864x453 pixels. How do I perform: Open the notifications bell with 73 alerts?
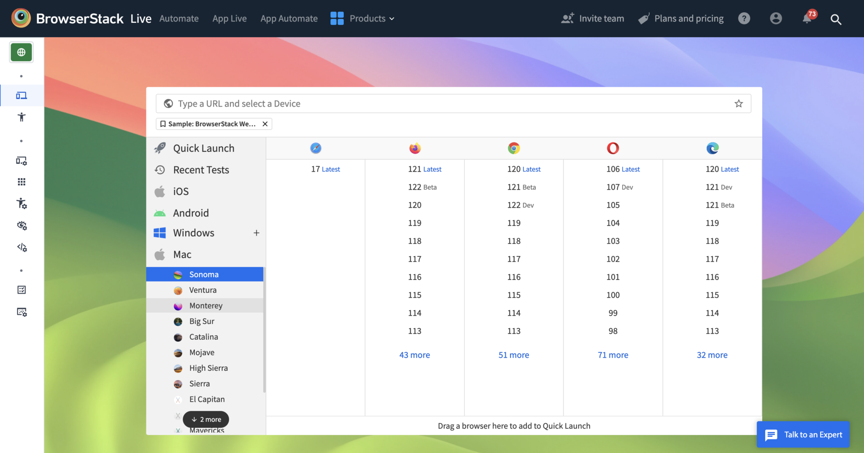point(807,19)
